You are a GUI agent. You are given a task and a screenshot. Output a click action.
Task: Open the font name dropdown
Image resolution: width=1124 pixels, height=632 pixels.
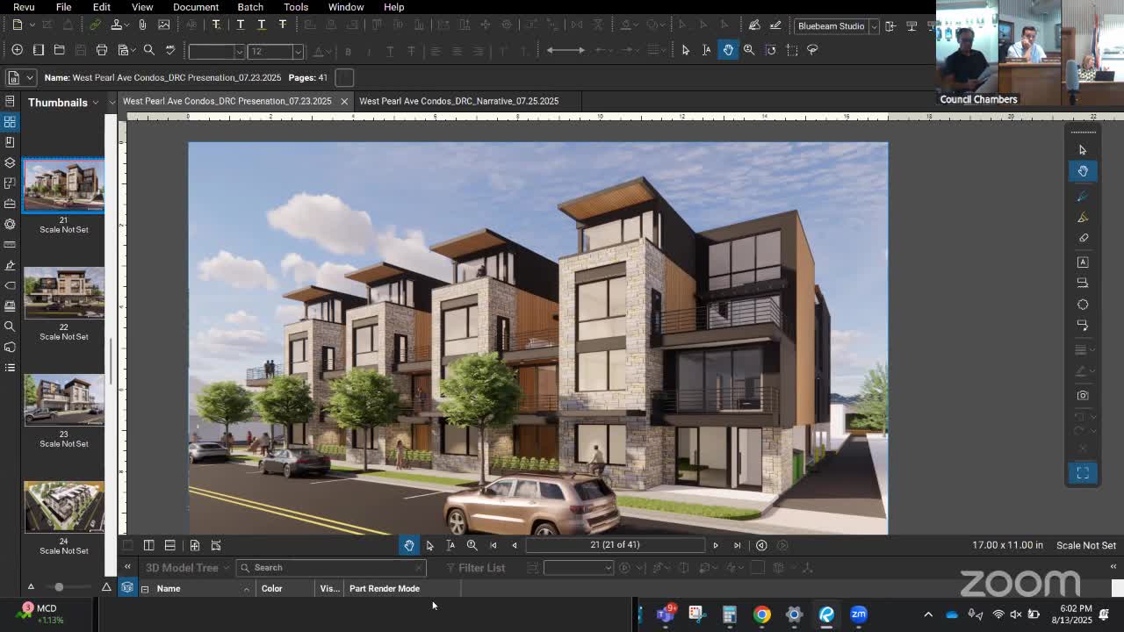(239, 52)
